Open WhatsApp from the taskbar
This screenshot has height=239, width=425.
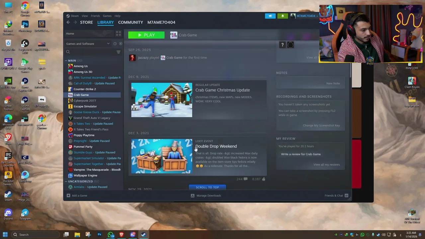coord(111,235)
